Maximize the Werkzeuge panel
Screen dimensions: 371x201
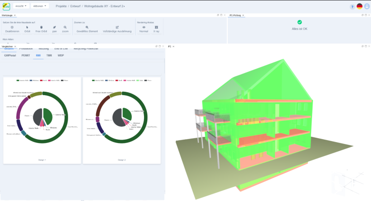(221, 15)
